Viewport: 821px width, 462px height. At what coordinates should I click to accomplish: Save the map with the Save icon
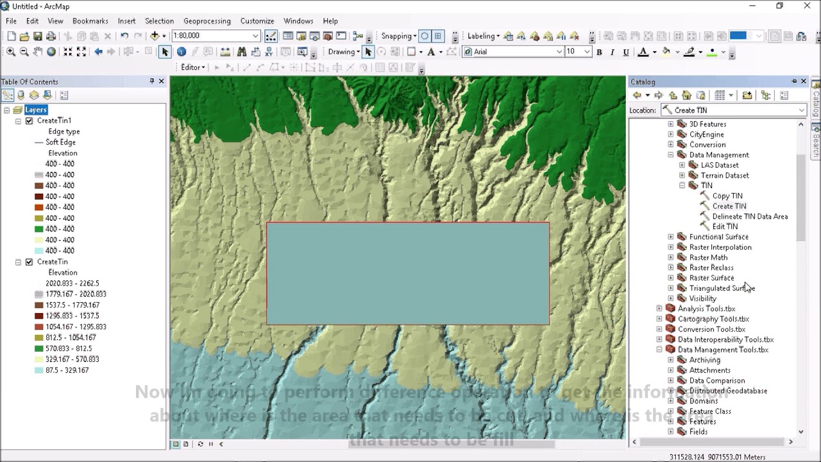tap(38, 37)
